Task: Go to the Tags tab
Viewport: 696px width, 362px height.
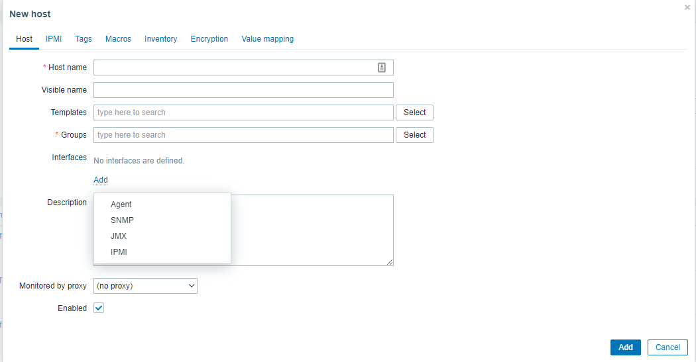Action: pos(84,39)
